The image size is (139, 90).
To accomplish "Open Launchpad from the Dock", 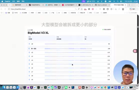I will pos(8,87).
